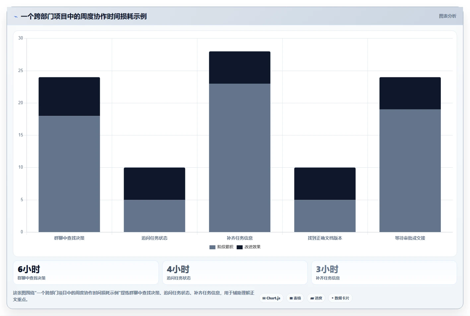Toggle the 改进效果 legend swatch
This screenshot has width=470, height=316.
tap(239, 247)
